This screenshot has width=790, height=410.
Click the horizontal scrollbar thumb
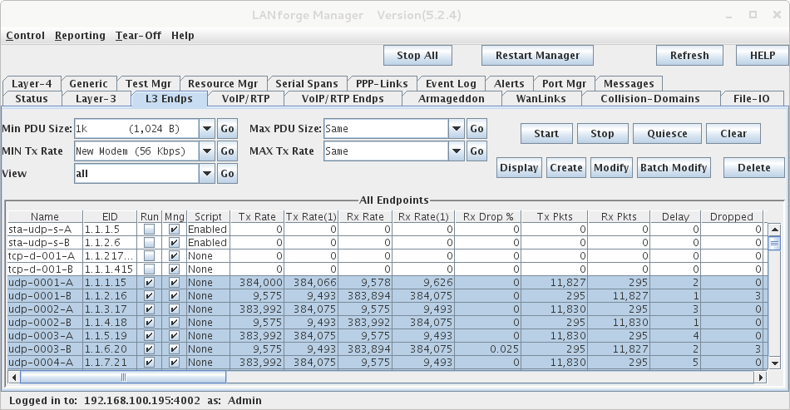tap(123, 378)
